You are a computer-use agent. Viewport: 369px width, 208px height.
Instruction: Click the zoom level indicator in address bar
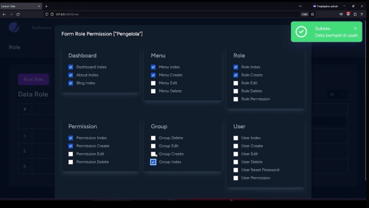[304, 14]
